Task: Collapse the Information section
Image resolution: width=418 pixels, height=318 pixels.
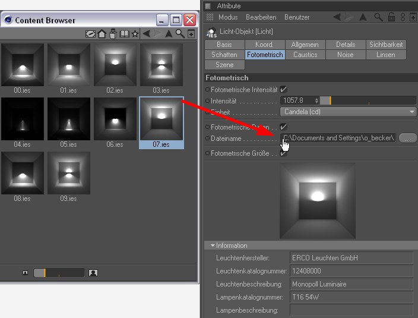Action: pos(213,245)
